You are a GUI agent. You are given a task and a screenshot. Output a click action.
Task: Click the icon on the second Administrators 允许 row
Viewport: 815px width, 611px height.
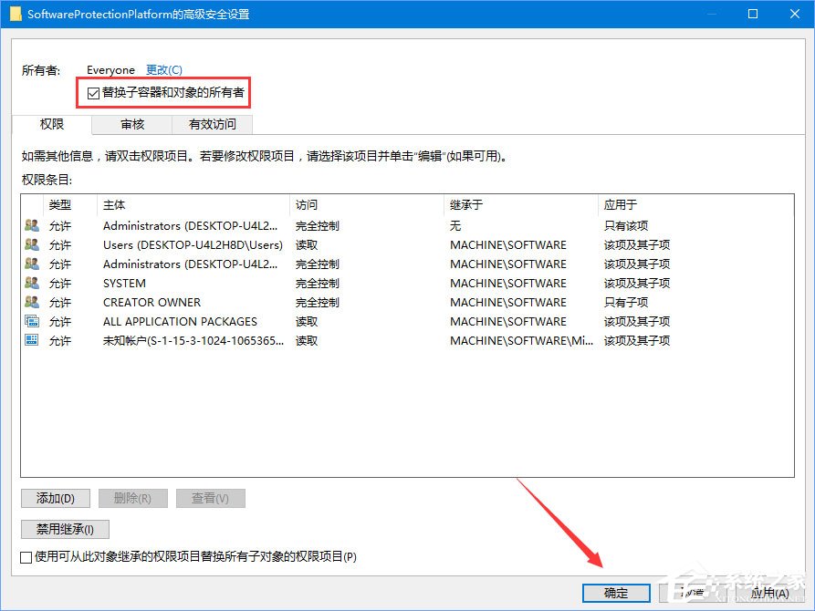tap(30, 264)
